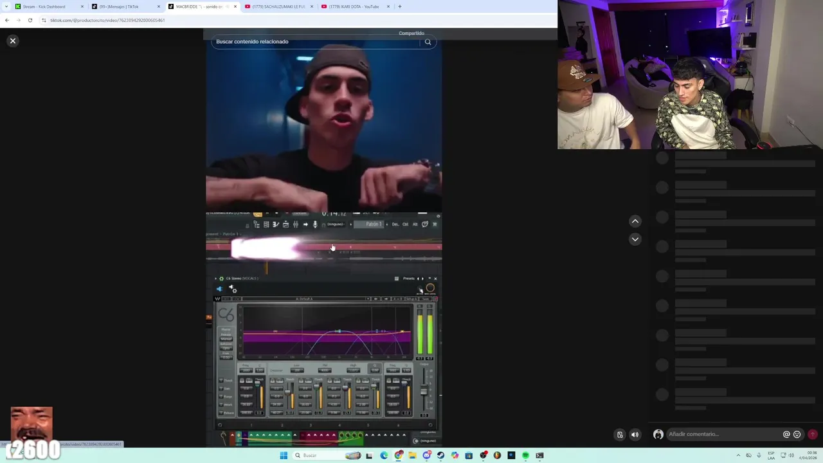
Task: Open Task View from the taskbar
Action: (x=369, y=455)
